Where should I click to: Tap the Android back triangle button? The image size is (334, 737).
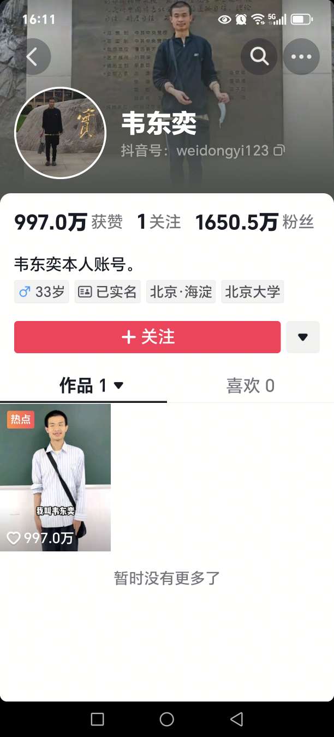coord(237,719)
